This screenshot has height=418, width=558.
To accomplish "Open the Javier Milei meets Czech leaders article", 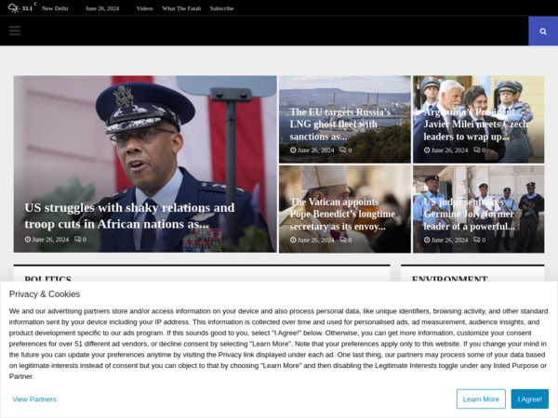I will click(475, 124).
